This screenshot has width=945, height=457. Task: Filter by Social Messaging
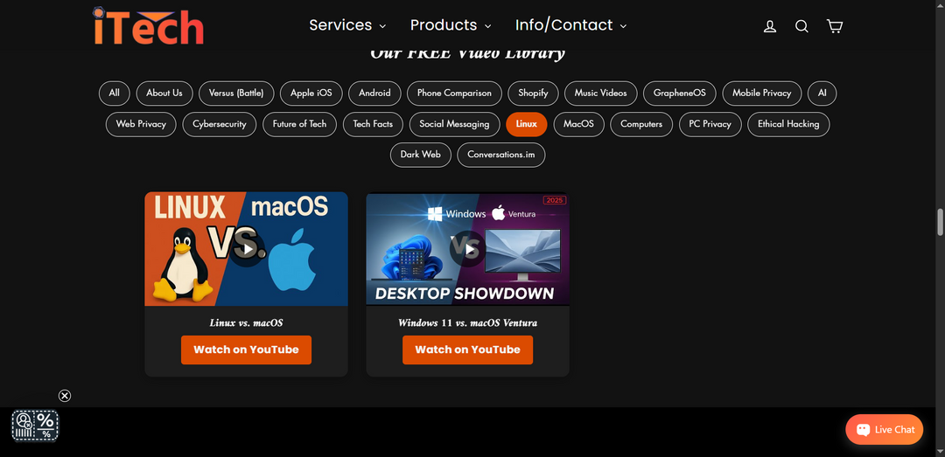click(454, 124)
